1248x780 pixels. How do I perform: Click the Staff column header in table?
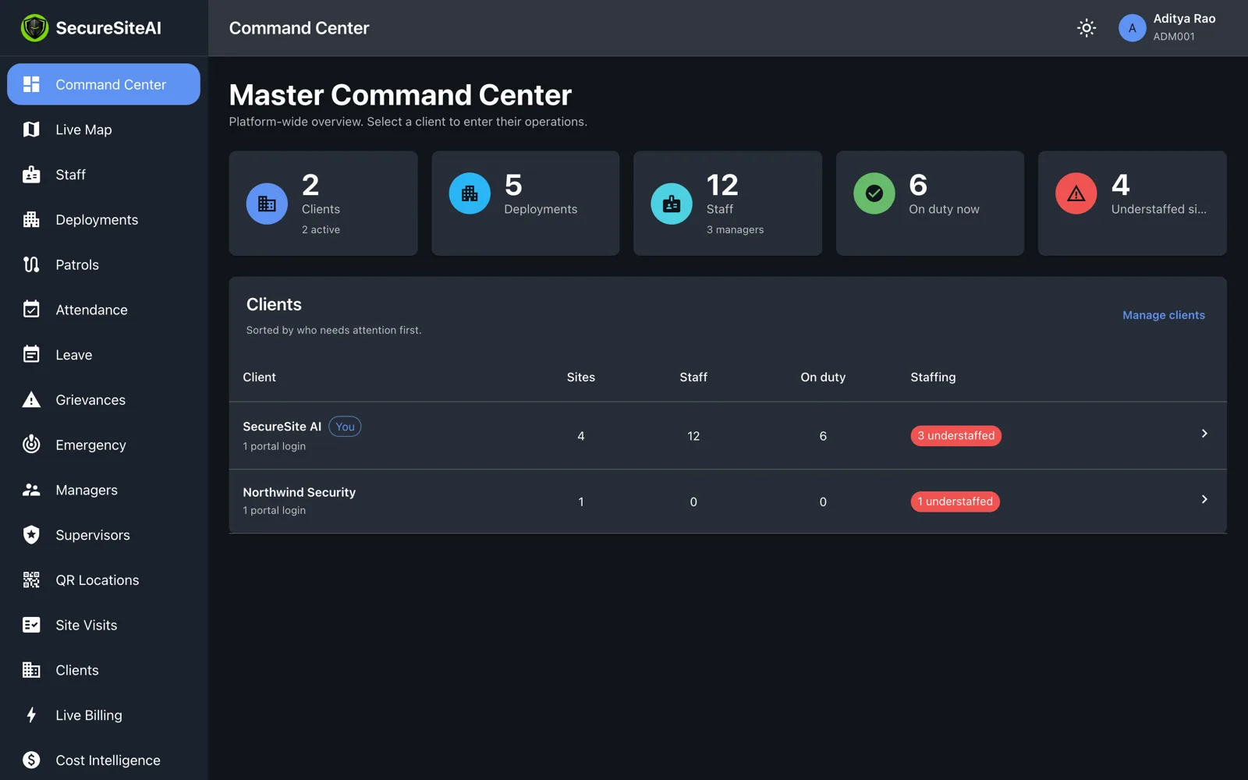click(693, 378)
